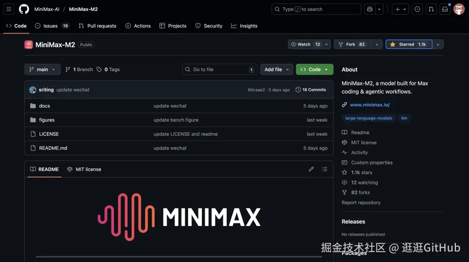Open the main branch selector

click(x=43, y=69)
